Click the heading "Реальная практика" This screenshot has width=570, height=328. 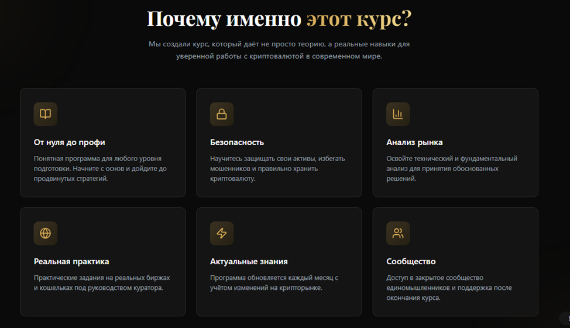[71, 261]
